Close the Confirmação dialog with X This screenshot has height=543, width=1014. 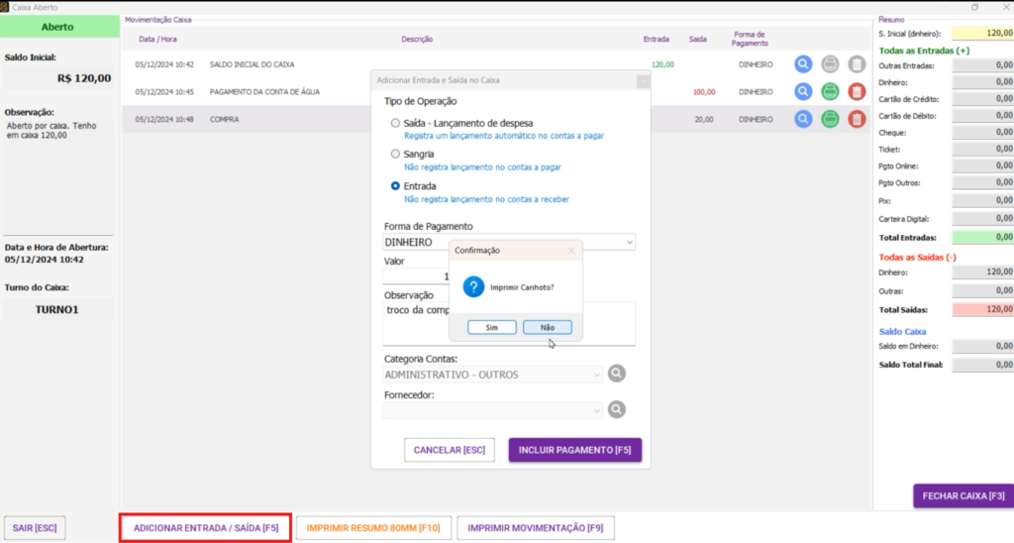tap(570, 251)
